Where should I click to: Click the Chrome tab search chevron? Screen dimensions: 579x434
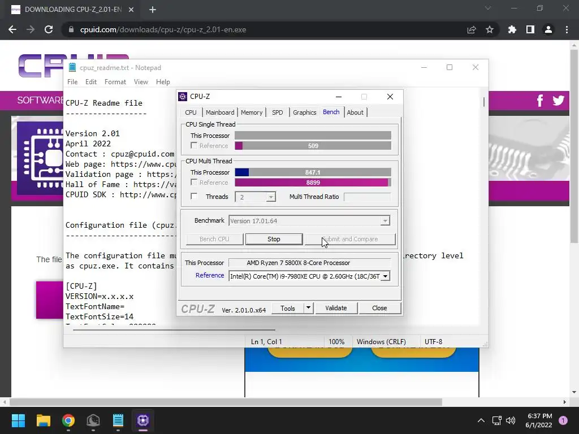tap(488, 8)
